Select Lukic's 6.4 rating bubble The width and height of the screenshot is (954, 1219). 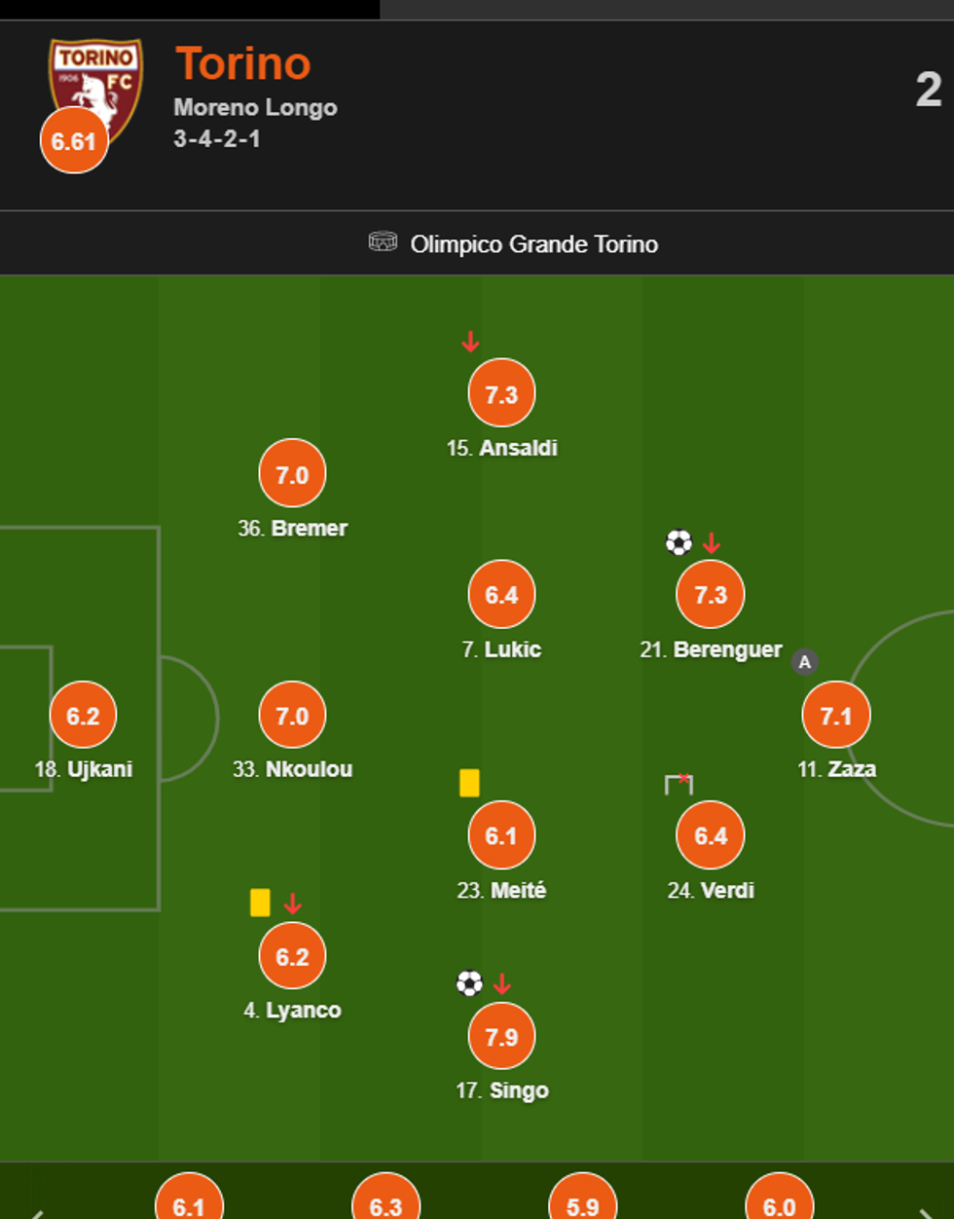pyautogui.click(x=501, y=595)
